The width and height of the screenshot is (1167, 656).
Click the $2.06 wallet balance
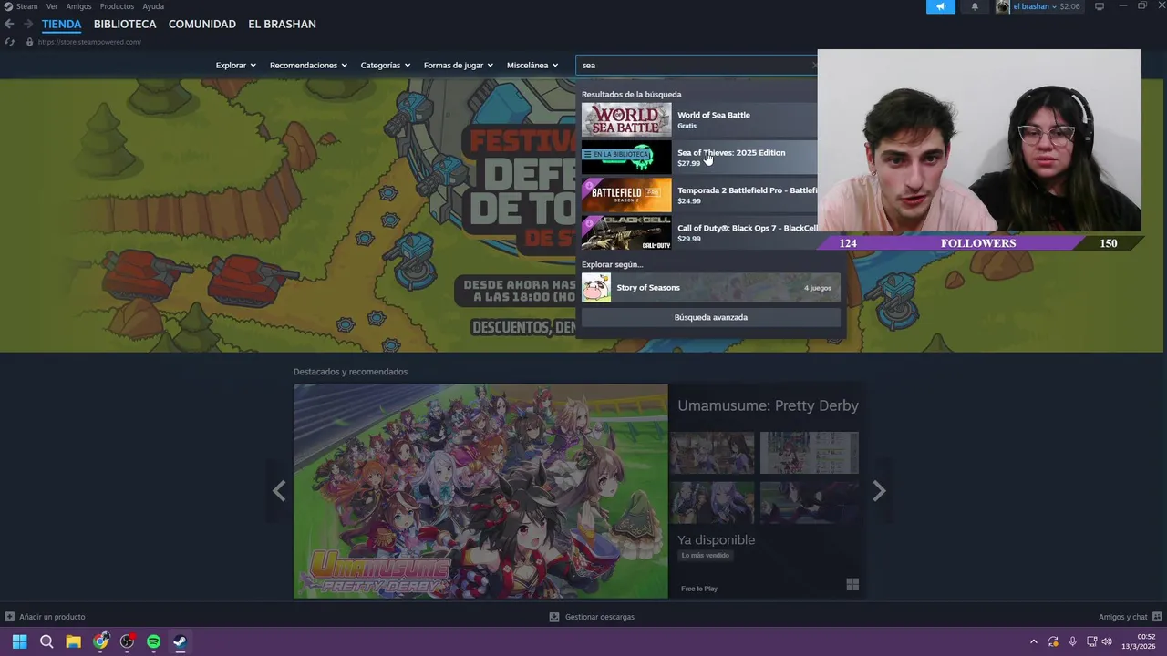1069,6
